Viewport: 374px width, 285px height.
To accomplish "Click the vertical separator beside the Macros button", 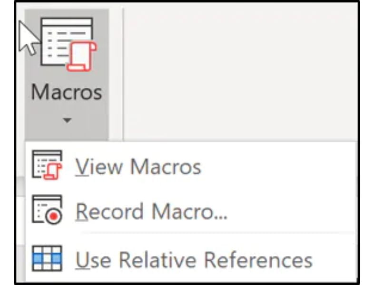I will point(123,71).
